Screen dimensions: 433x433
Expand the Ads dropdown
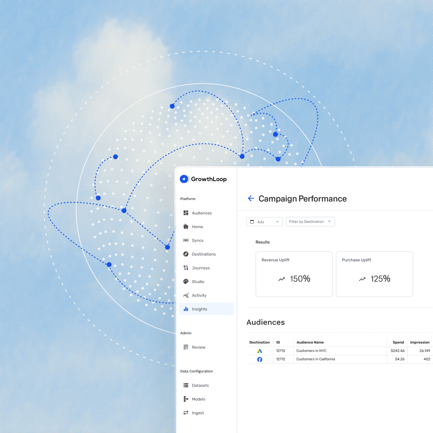pyautogui.click(x=264, y=222)
